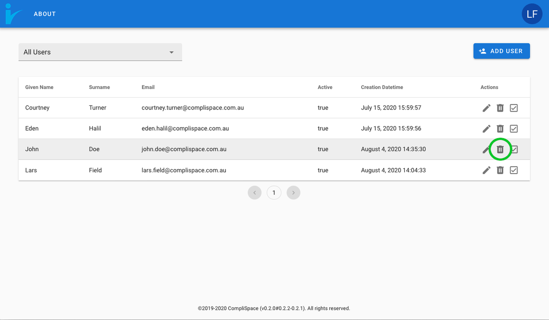Click the ADD USER button
Image resolution: width=549 pixels, height=320 pixels.
(x=502, y=51)
